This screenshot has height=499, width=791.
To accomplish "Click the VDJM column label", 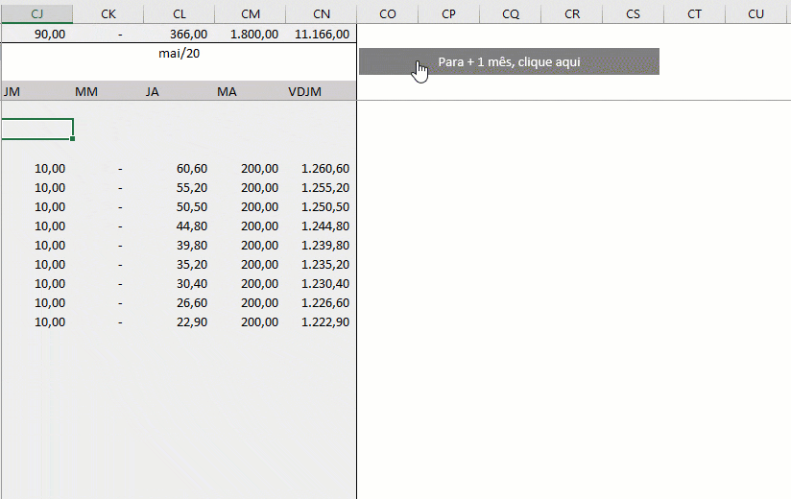I will click(304, 91).
